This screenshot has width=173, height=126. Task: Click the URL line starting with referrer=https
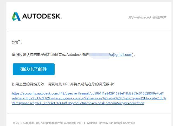[89, 98]
